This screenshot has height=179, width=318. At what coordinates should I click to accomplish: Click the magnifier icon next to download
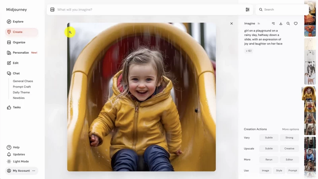[x=288, y=23]
